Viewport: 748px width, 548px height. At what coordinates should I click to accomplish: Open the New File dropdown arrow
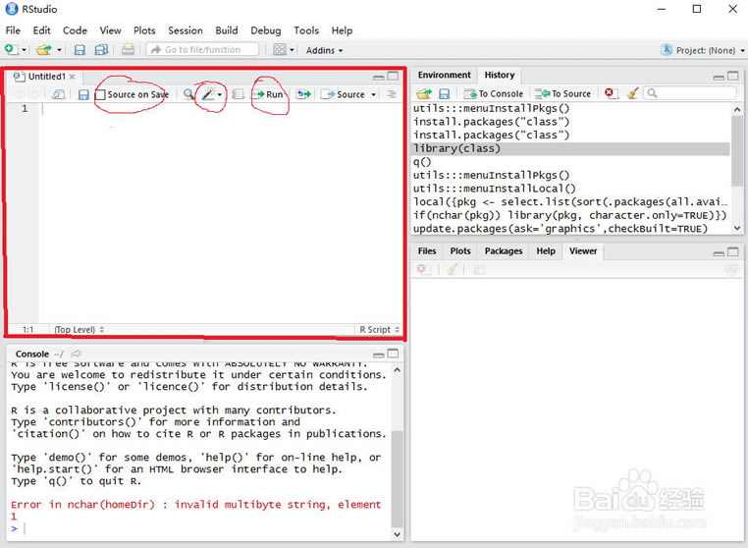(24, 50)
